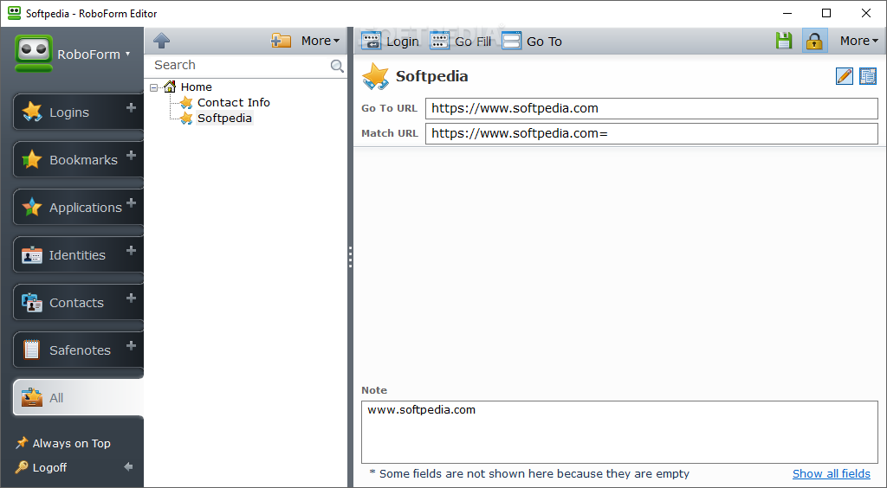Click the Go Fill toolbar button

click(x=461, y=42)
